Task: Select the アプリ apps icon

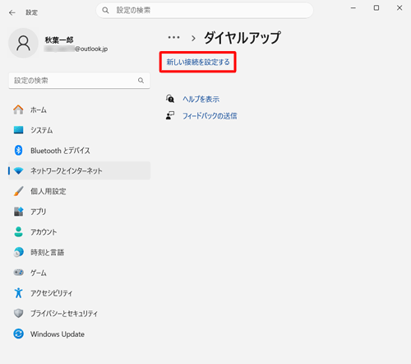Action: (x=18, y=212)
